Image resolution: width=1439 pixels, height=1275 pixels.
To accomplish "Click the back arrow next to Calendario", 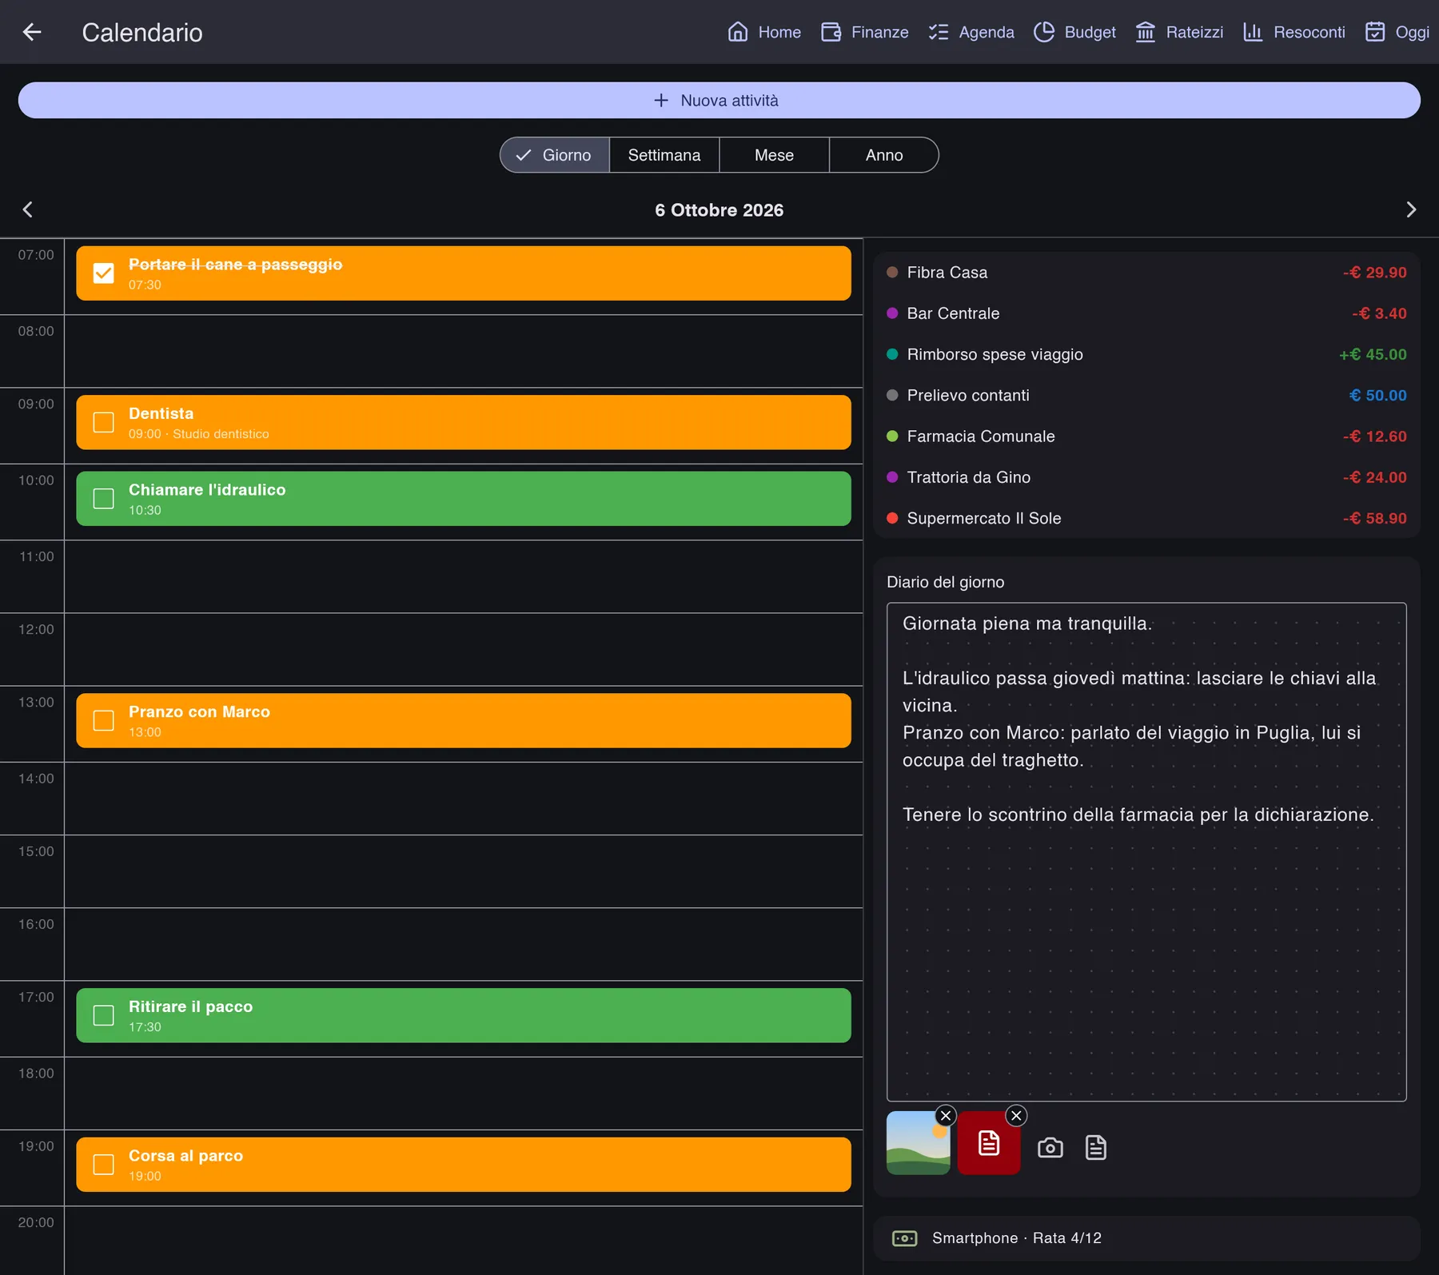I will tap(32, 32).
